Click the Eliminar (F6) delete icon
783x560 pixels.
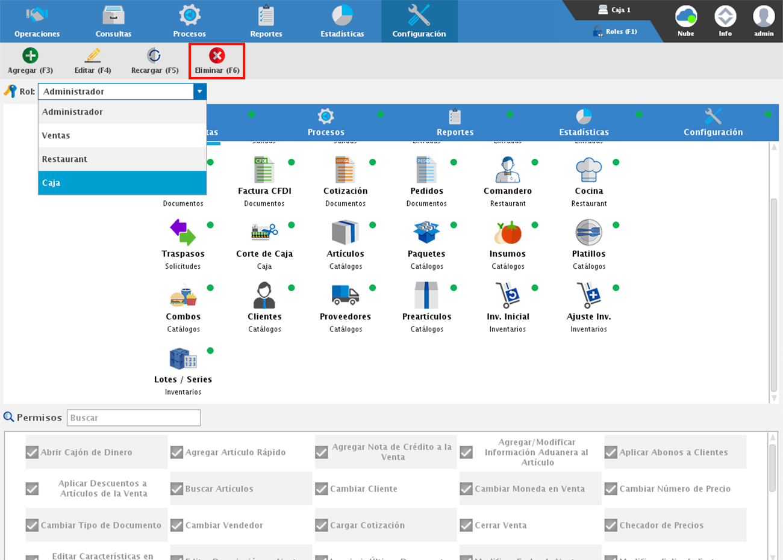[217, 56]
